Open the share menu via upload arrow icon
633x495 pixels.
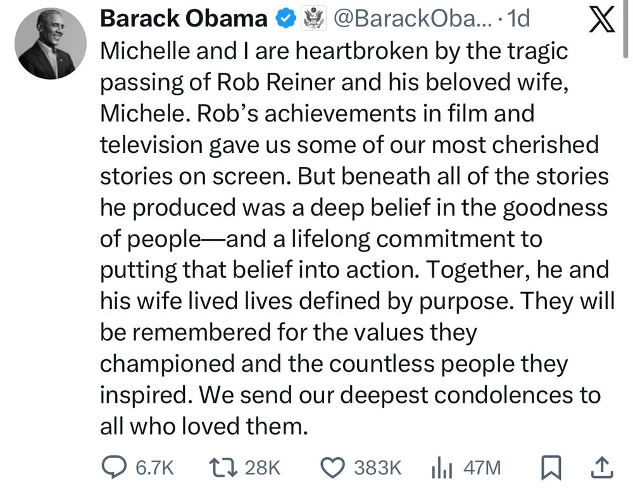601,467
